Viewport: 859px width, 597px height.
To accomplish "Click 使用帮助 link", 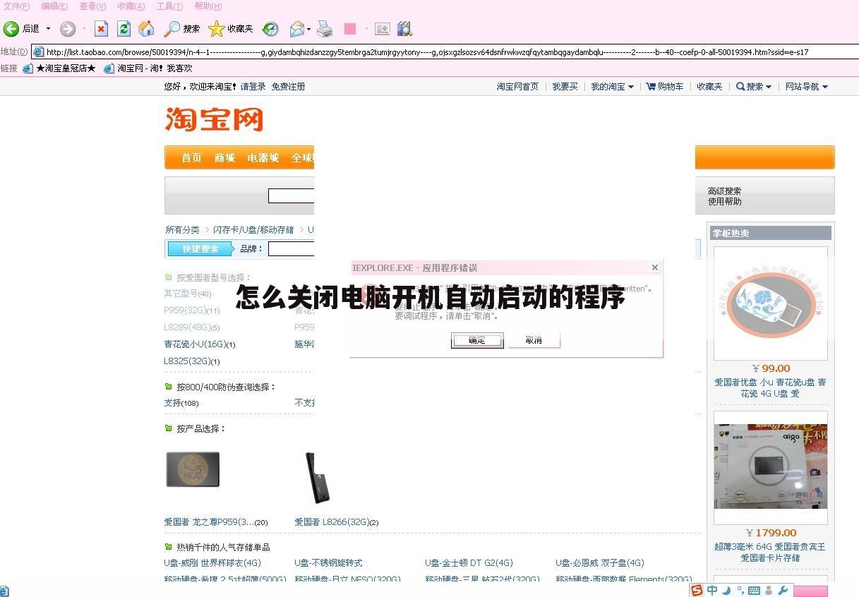I will pyautogui.click(x=724, y=201).
